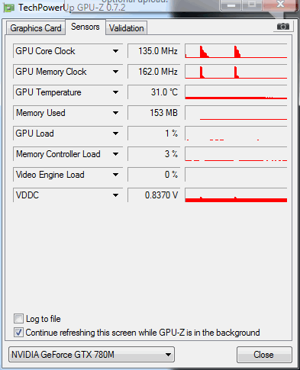Open the VDDC sensor dropdown
The width and height of the screenshot is (300, 370).
pyautogui.click(x=115, y=195)
